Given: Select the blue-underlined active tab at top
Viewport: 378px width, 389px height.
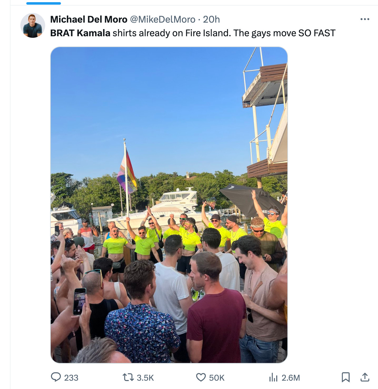Looking at the screenshot, I should pyautogui.click(x=44, y=3).
